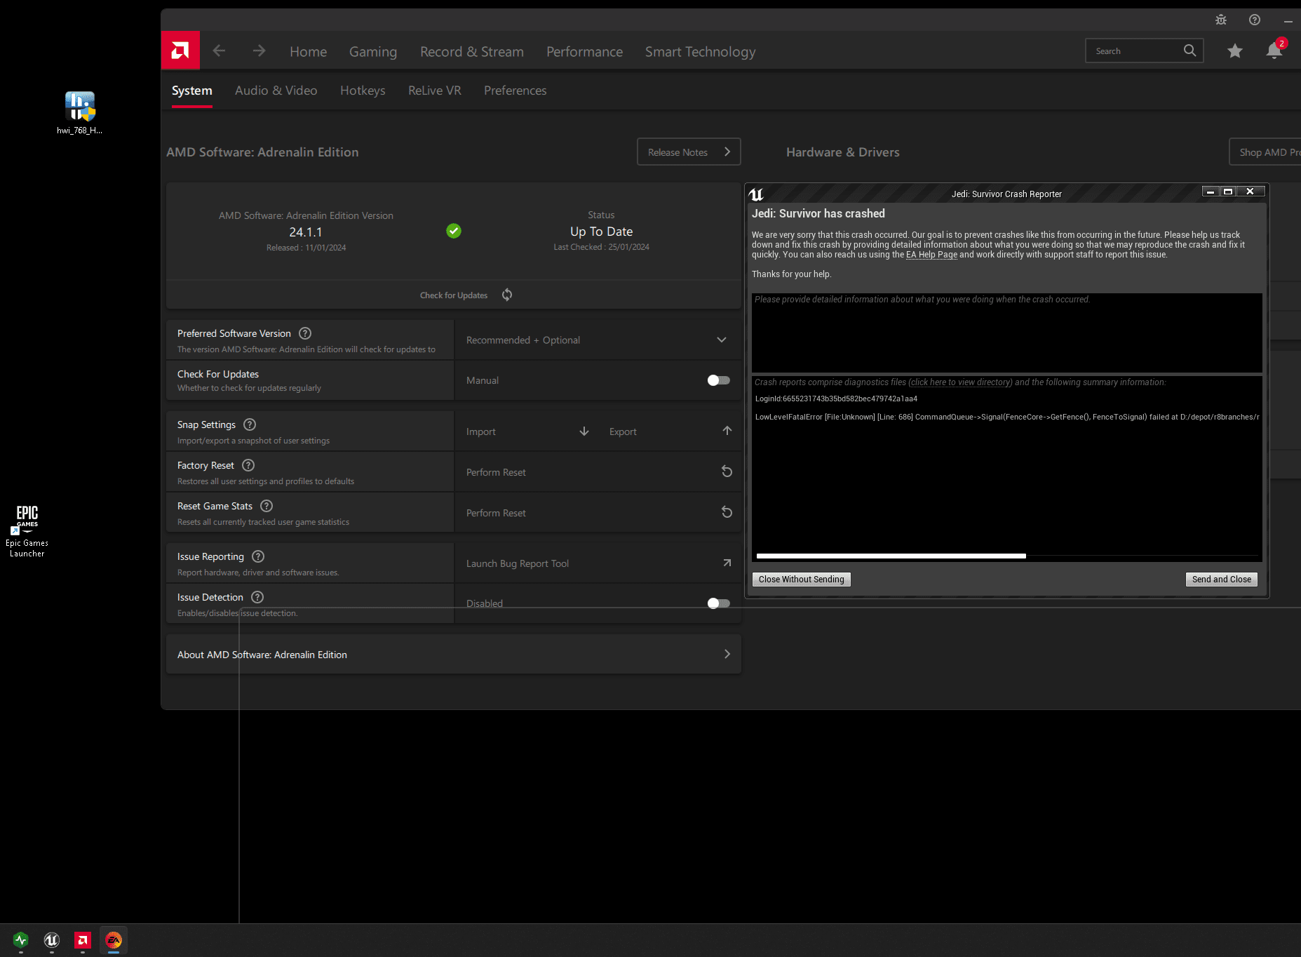Image resolution: width=1301 pixels, height=957 pixels.
Task: Click Reset Game Stats' reset arrow icon
Action: 727,512
